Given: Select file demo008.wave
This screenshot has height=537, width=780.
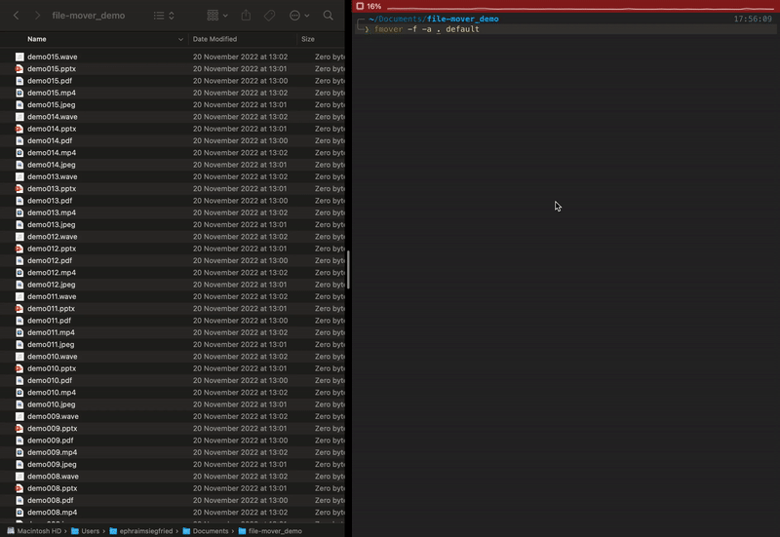Looking at the screenshot, I should 53,477.
